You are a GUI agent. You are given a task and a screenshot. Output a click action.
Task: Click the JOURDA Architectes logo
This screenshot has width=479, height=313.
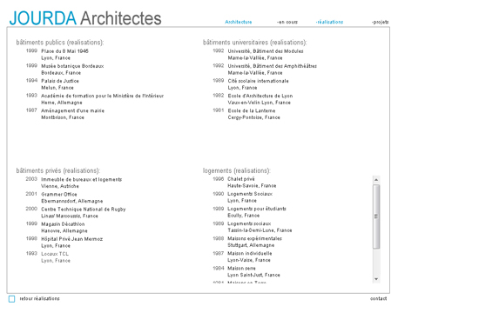(85, 18)
